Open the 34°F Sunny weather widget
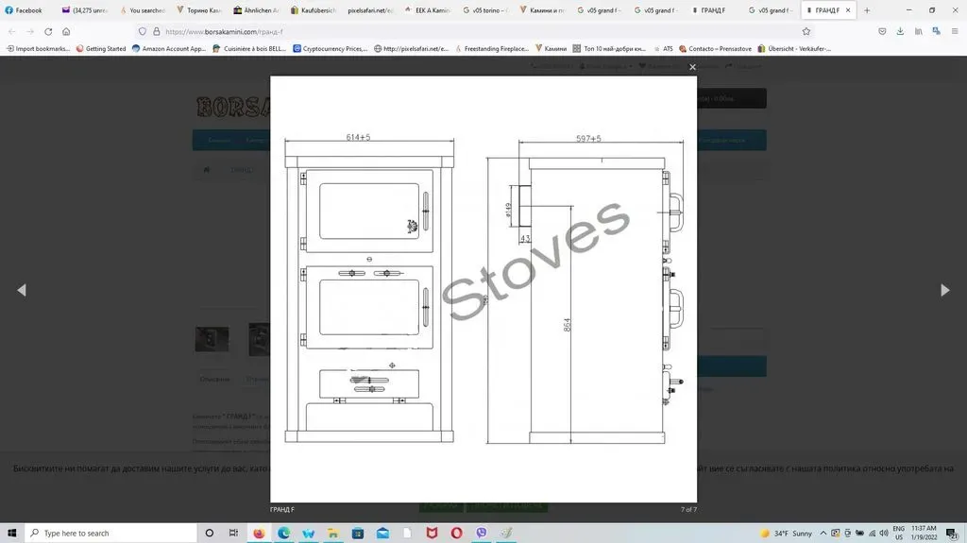This screenshot has height=543, width=967. pyautogui.click(x=786, y=534)
